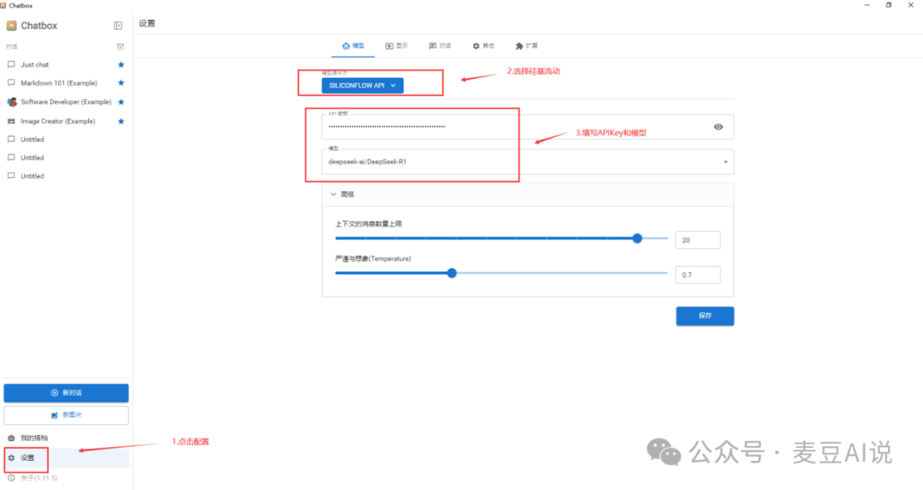Image resolution: width=923 pixels, height=490 pixels.
Task: Adjust the 上下文的消息数量上限 slider handle
Action: coord(637,239)
